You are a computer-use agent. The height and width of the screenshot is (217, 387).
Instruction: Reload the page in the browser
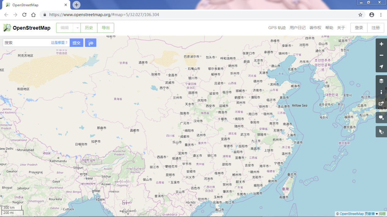click(24, 15)
